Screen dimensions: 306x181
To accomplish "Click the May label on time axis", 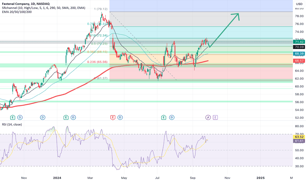I will 124,178.
